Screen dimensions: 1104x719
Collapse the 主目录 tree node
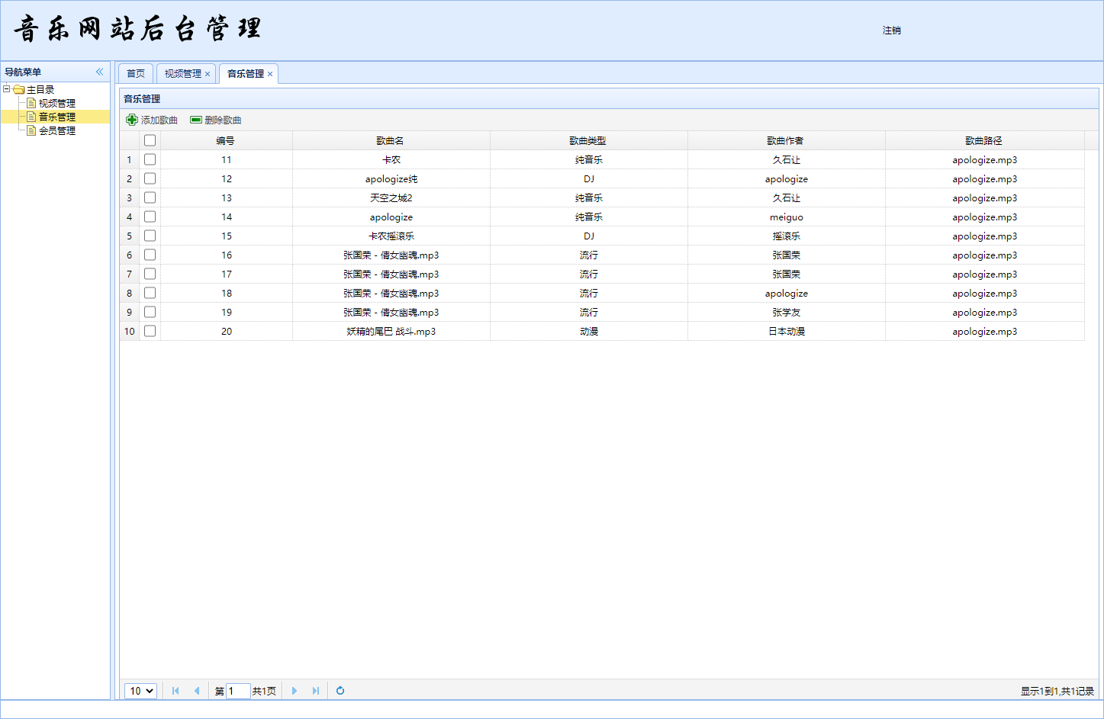pyautogui.click(x=7, y=89)
